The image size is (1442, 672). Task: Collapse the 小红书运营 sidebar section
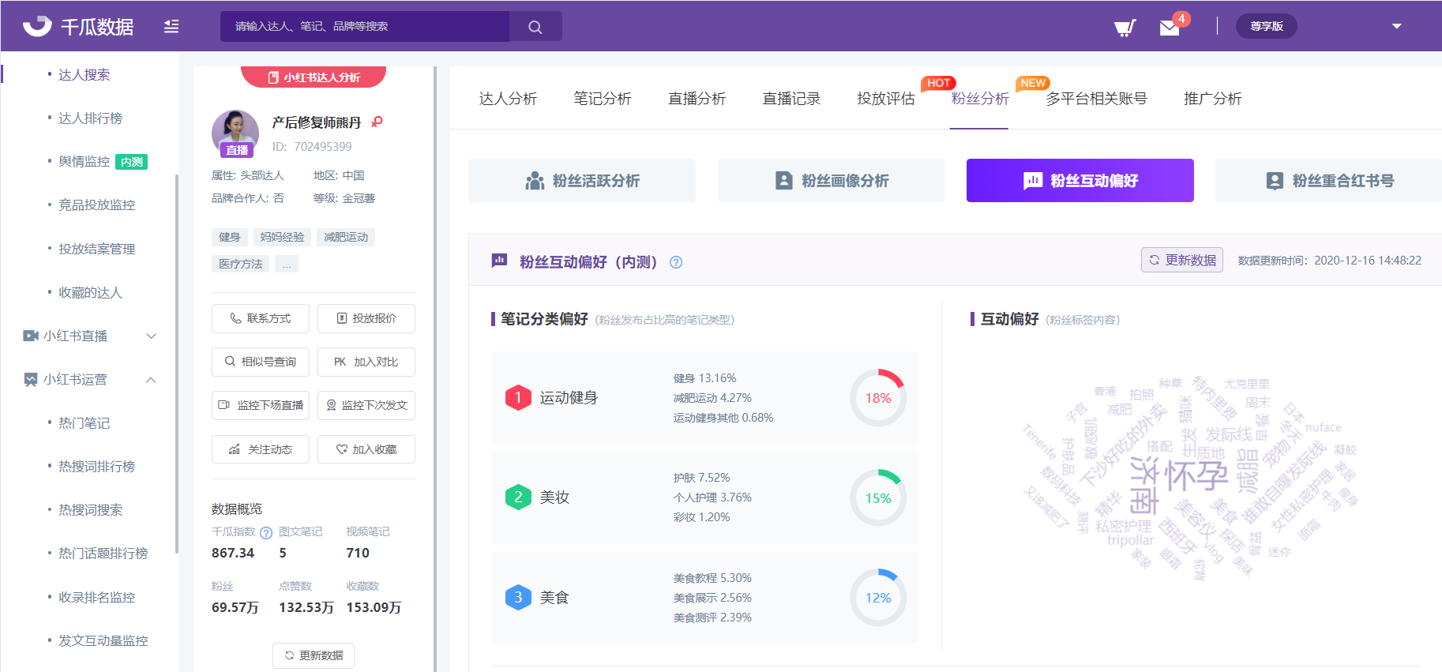151,380
